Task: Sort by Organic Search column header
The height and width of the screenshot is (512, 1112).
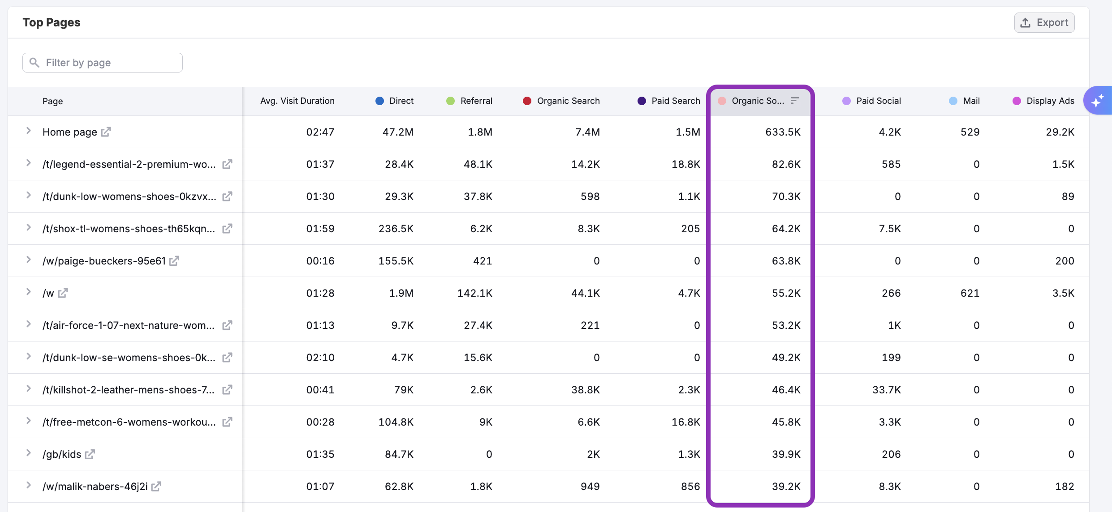Action: pos(568,101)
